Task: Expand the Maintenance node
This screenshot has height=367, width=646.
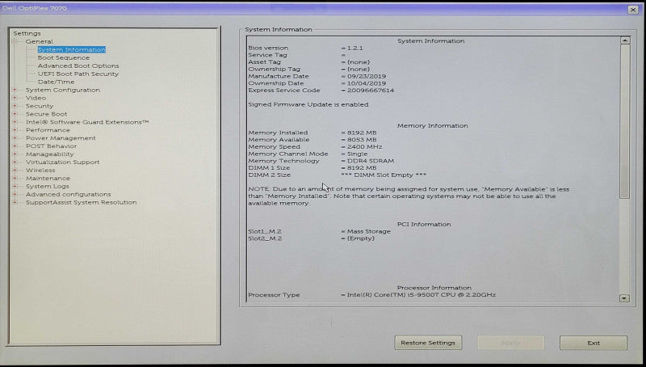Action: (15, 179)
